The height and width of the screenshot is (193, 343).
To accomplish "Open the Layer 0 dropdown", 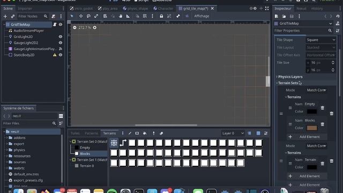I will pyautogui.click(x=233, y=133).
